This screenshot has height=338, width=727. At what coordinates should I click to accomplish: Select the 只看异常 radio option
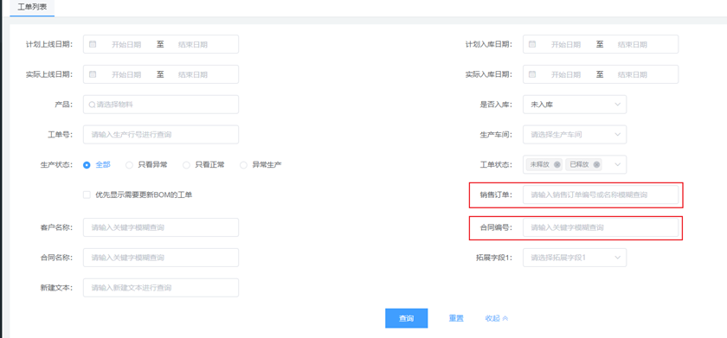click(146, 164)
